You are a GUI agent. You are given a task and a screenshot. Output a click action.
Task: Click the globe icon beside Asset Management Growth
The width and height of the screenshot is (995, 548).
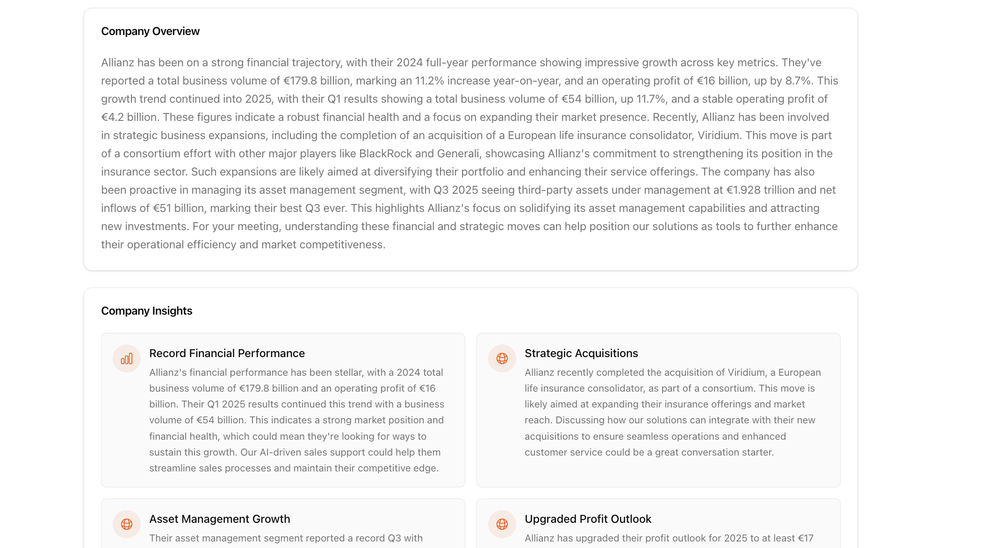click(127, 524)
